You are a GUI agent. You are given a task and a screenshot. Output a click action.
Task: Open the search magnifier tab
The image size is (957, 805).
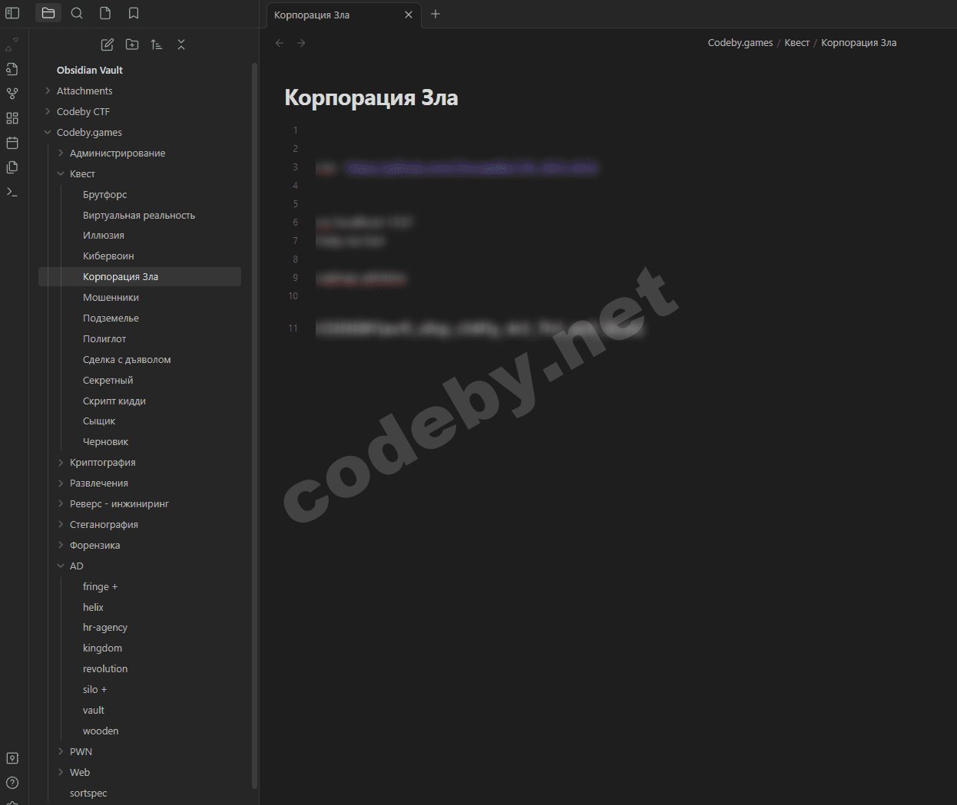(x=77, y=13)
